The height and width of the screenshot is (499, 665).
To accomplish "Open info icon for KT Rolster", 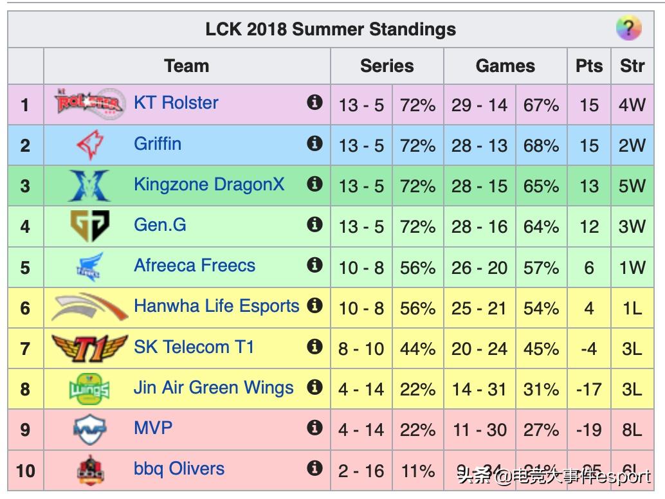I will [x=314, y=102].
